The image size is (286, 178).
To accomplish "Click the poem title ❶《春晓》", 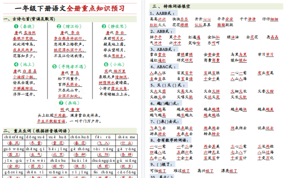I will [24, 26].
